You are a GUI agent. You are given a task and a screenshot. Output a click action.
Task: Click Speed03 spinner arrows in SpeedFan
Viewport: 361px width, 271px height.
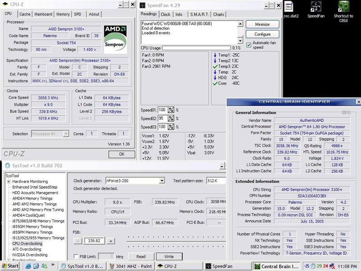(x=171, y=127)
